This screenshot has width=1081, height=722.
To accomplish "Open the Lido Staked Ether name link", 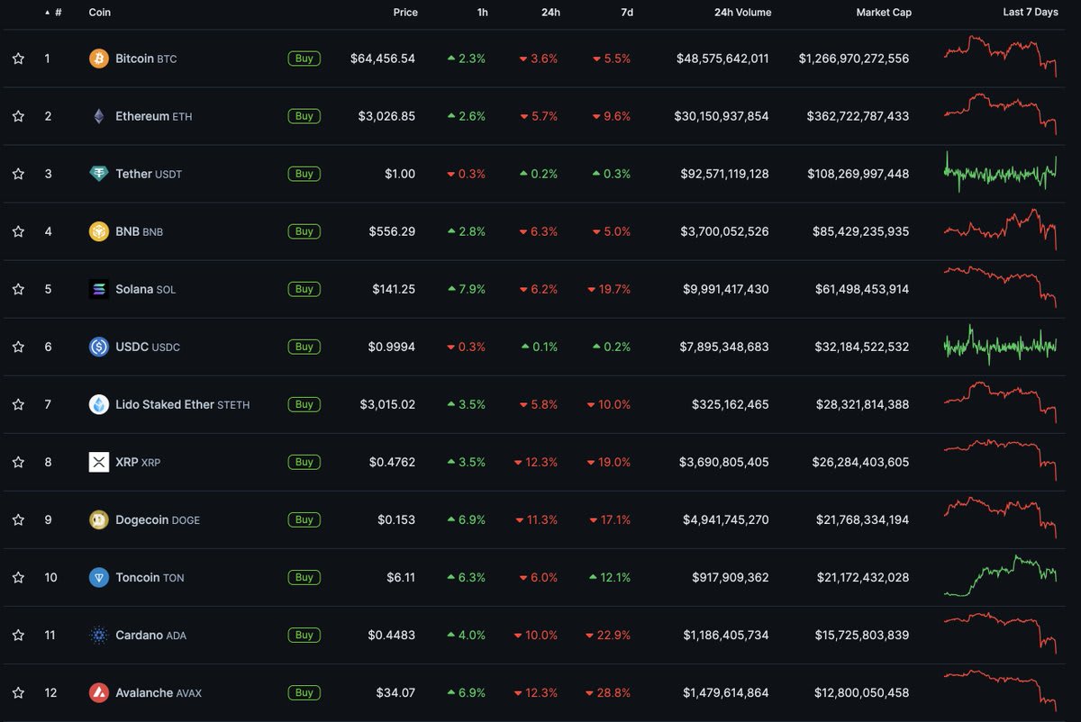I will click(x=182, y=404).
